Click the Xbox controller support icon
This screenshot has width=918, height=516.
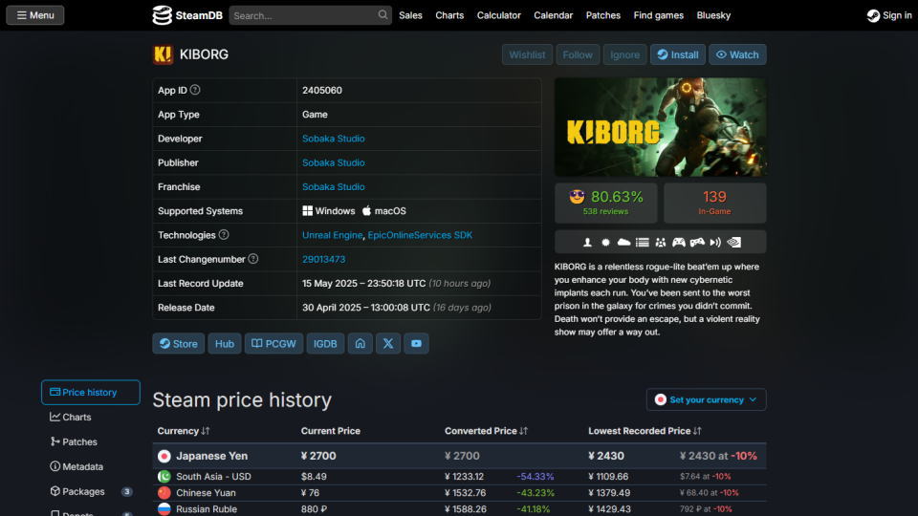(679, 242)
